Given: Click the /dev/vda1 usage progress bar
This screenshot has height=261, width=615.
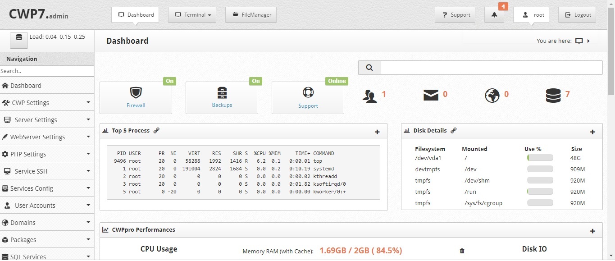Looking at the screenshot, I should click(x=540, y=158).
